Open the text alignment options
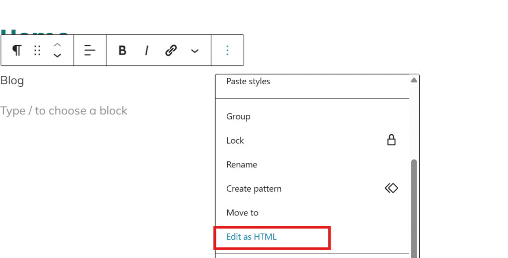 tap(90, 51)
